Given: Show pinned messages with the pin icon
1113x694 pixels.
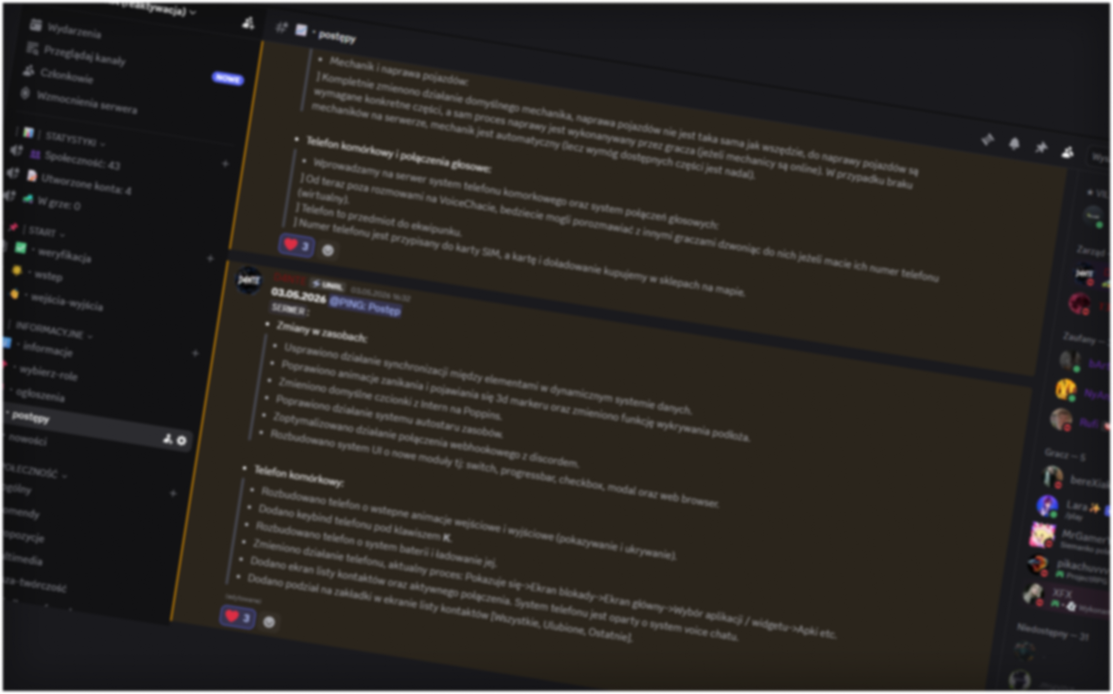Looking at the screenshot, I should 1041,148.
